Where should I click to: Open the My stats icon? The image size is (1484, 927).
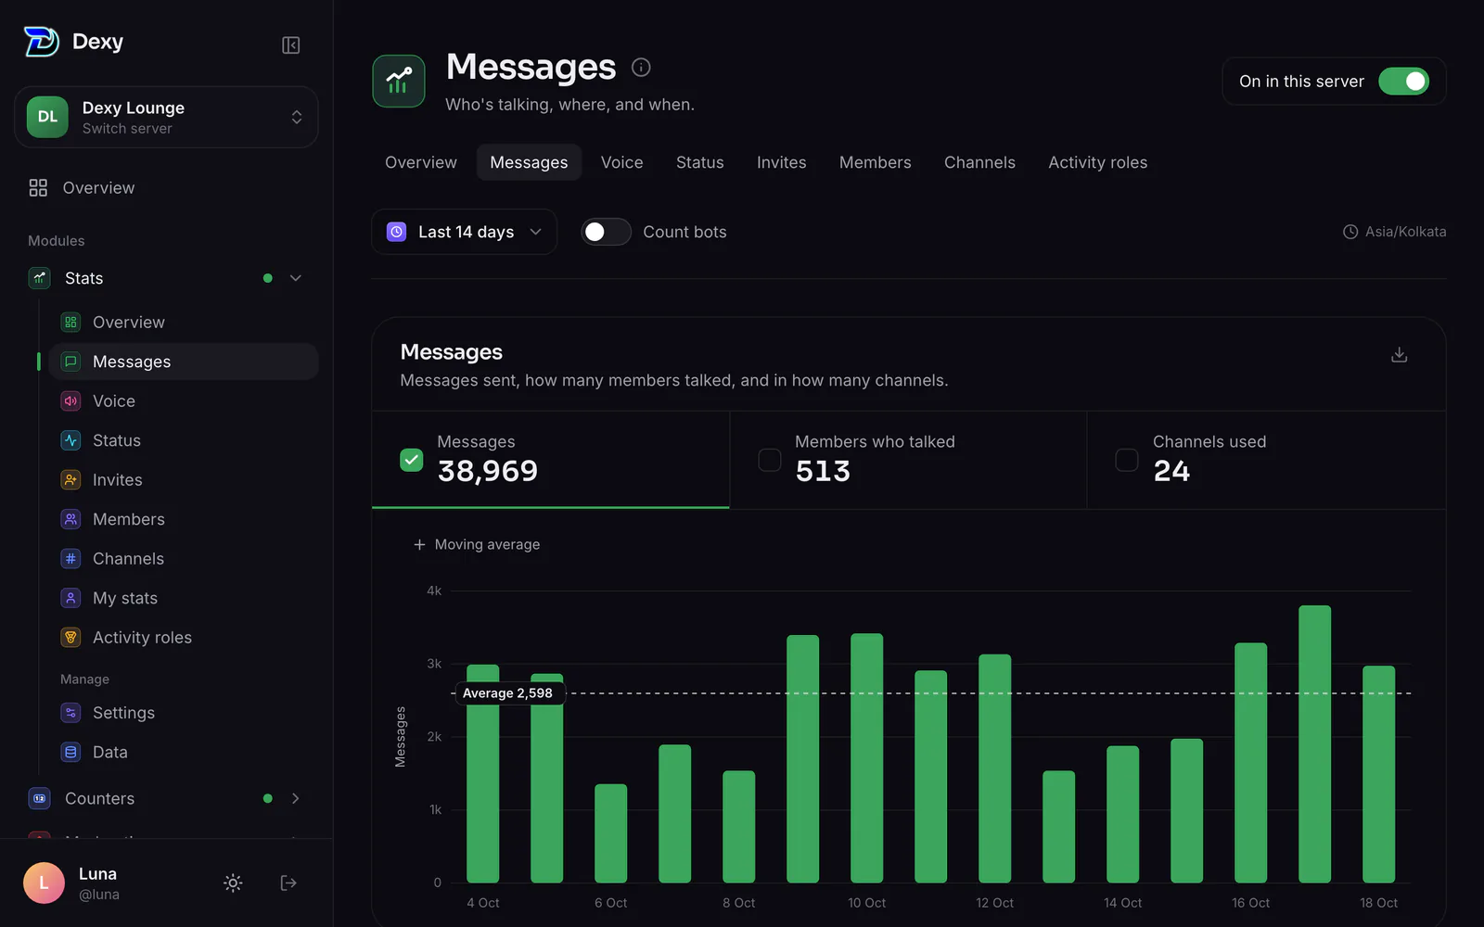pyautogui.click(x=70, y=598)
